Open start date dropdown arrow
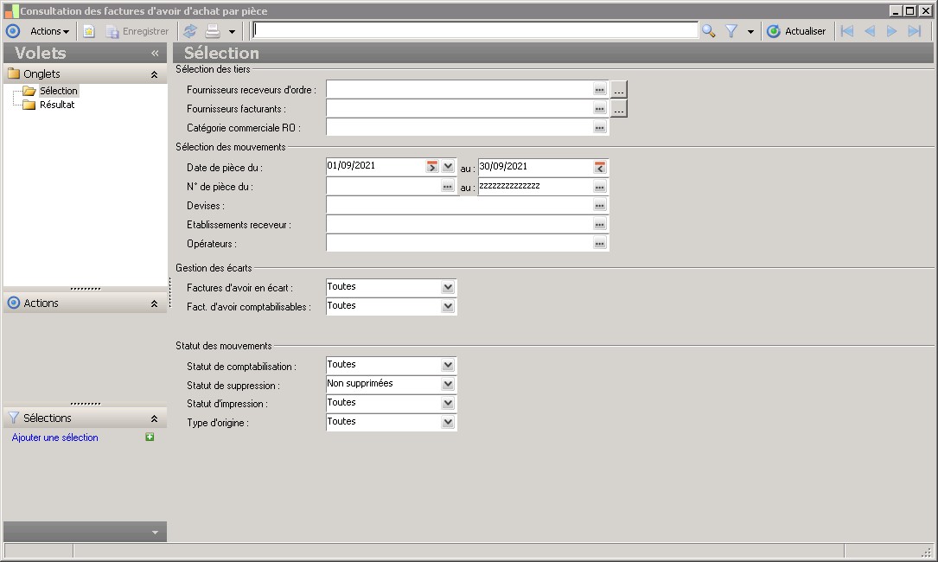This screenshot has width=938, height=562. [x=448, y=166]
